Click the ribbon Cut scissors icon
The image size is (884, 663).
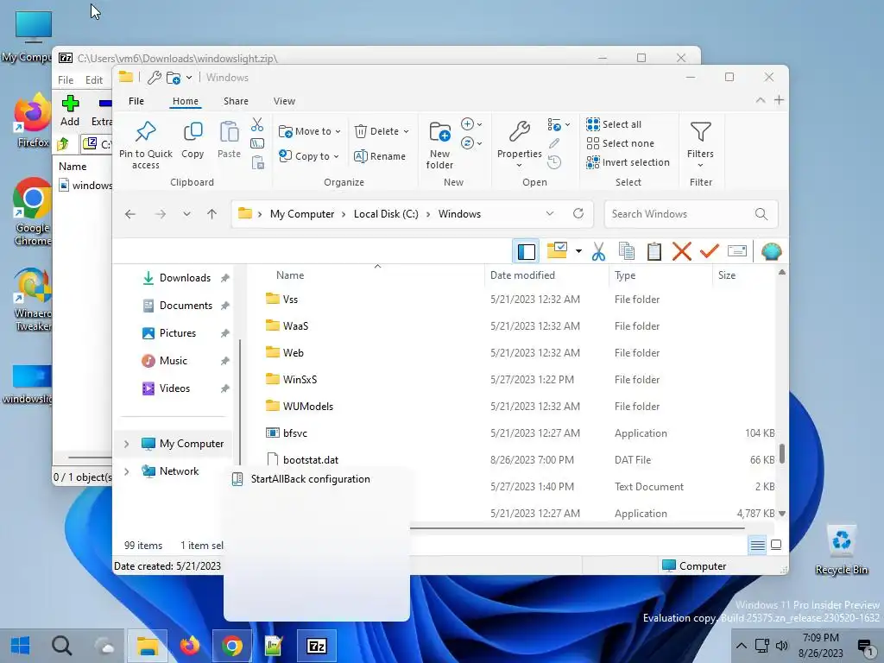257,124
